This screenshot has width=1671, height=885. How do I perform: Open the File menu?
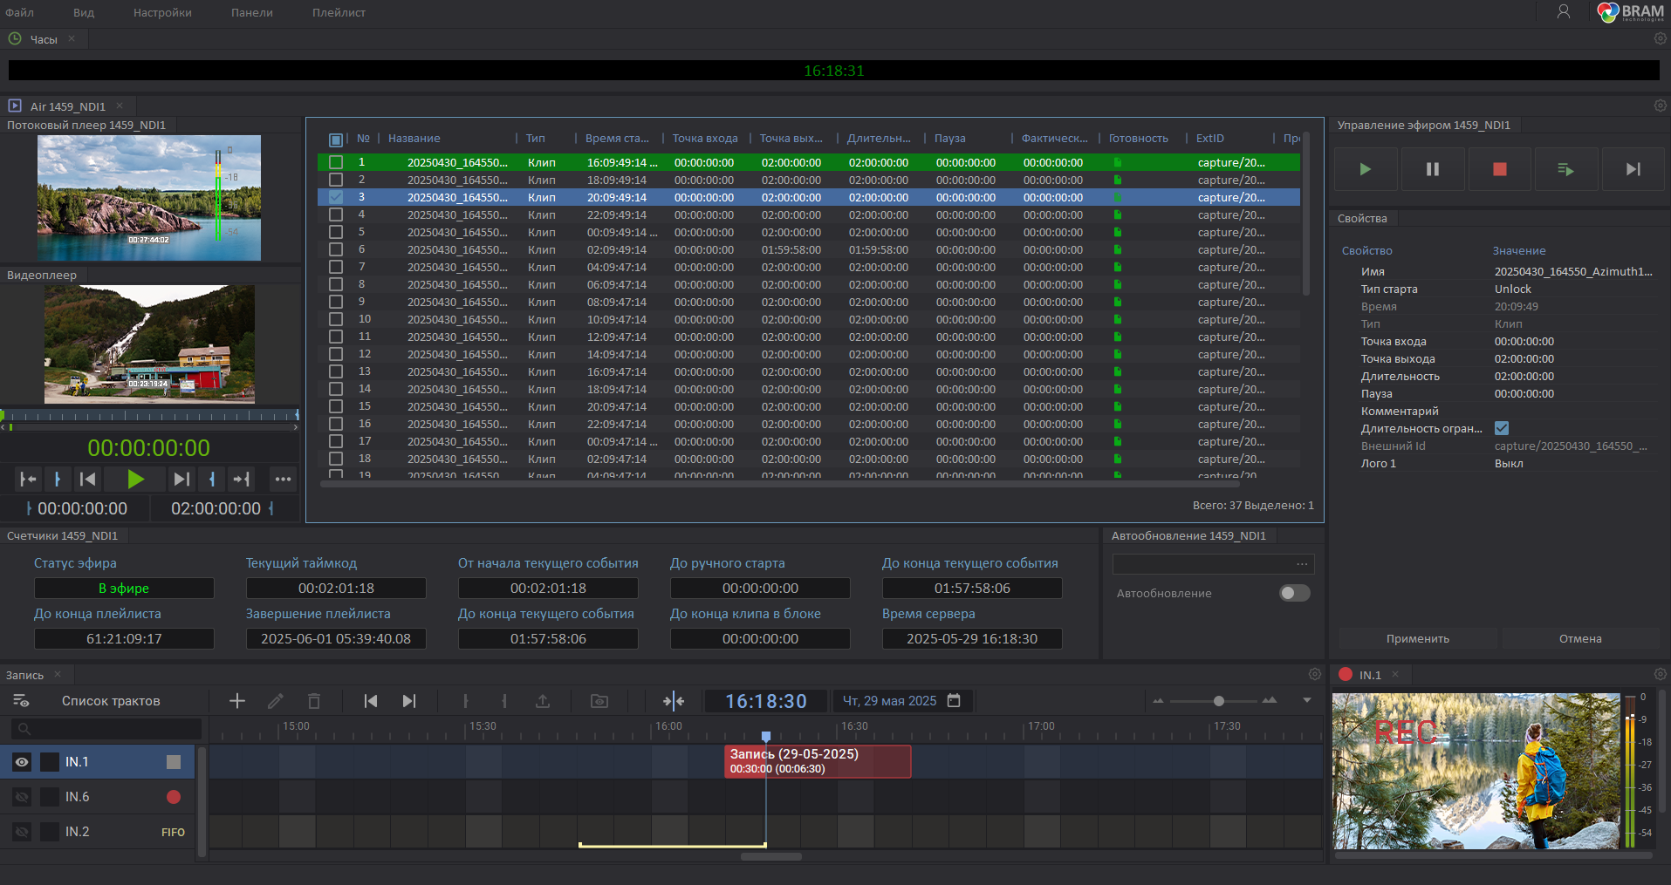point(19,12)
